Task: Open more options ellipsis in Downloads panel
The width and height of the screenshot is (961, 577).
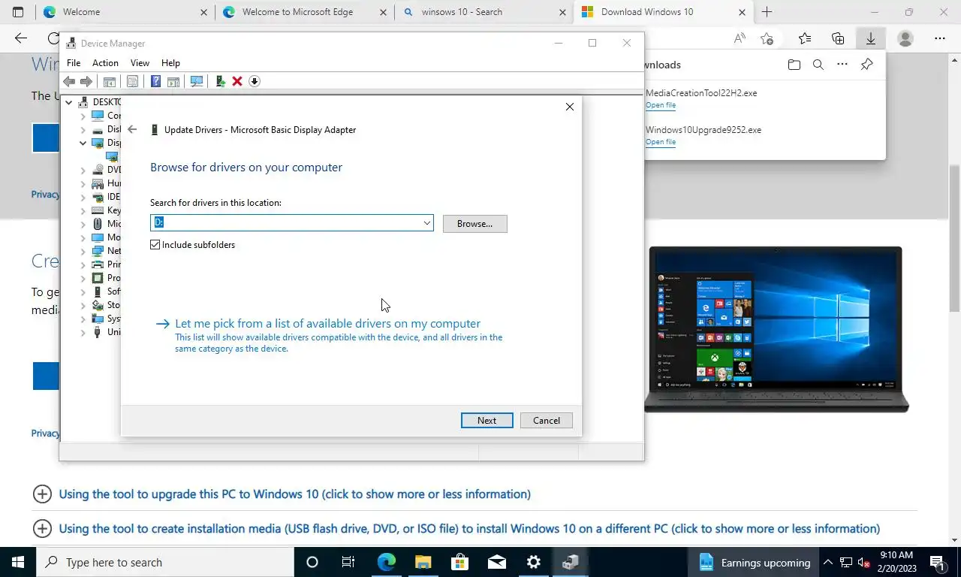Action: (842, 65)
